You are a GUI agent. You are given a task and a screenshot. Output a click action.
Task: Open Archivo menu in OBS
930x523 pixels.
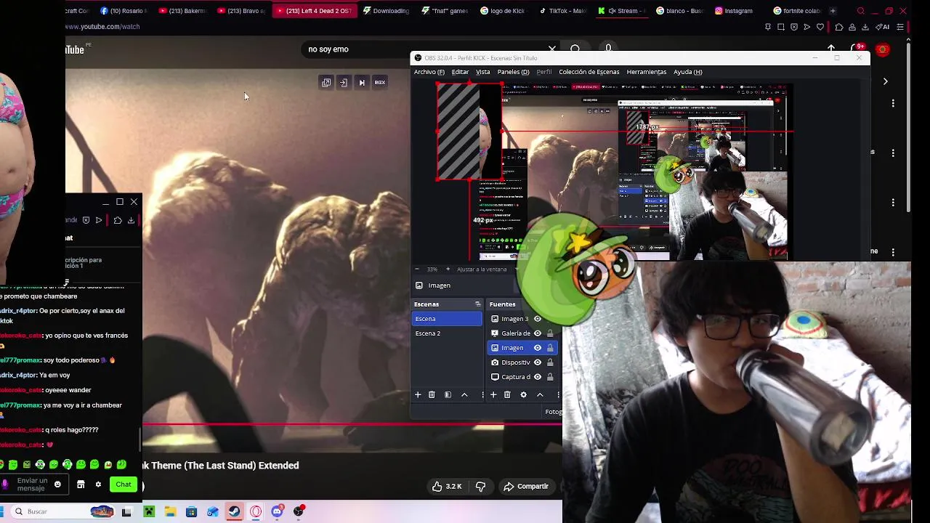point(429,72)
